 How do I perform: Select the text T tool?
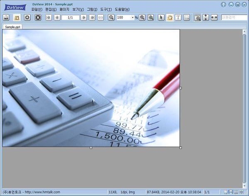tap(178, 17)
